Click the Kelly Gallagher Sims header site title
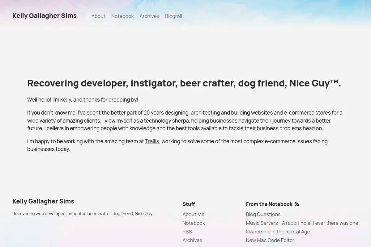This screenshot has height=247, width=371. click(45, 16)
